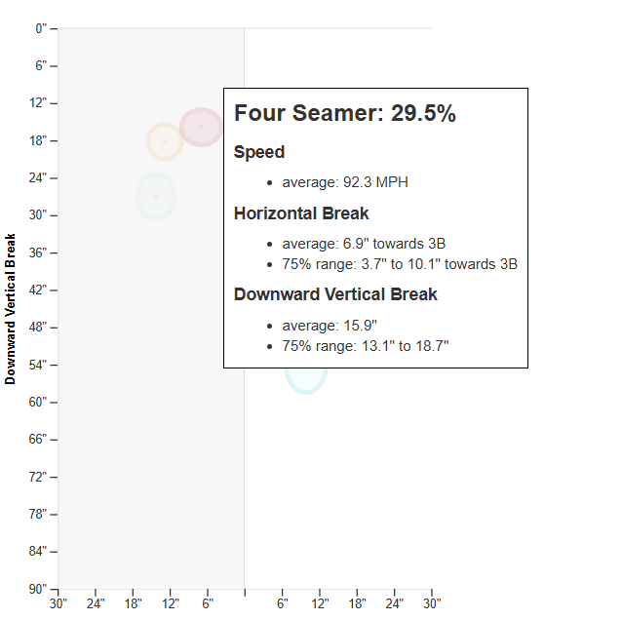Click Downward Vertical Break heading inside tooltip
Image resolution: width=622 pixels, height=620 pixels.
point(335,294)
